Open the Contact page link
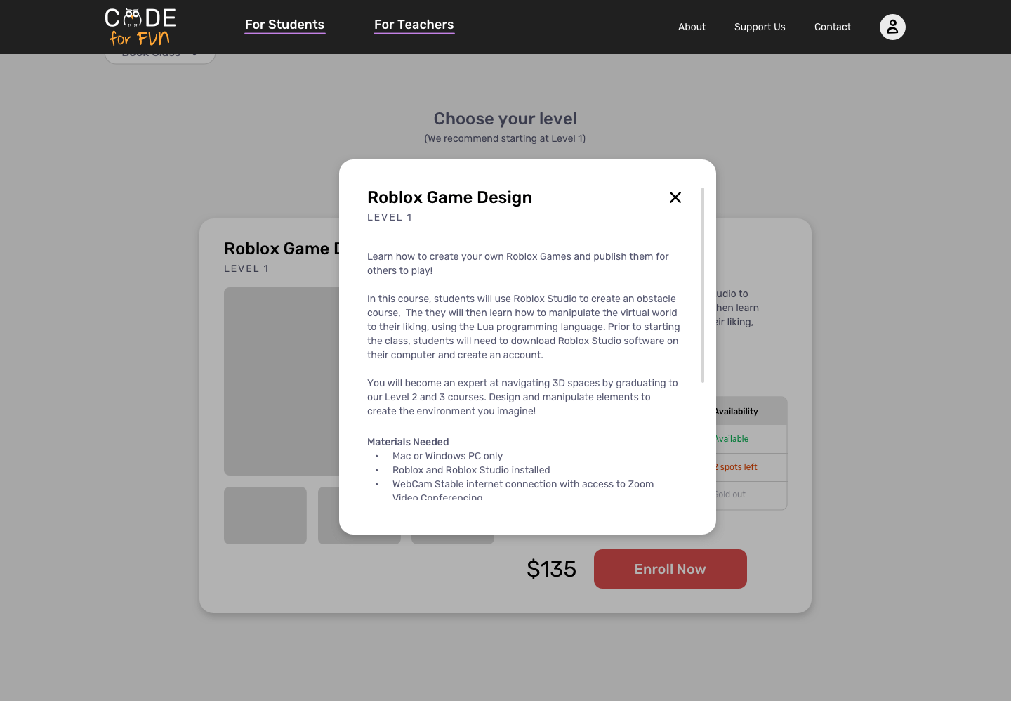Viewport: 1011px width, 701px height. pyautogui.click(x=832, y=27)
